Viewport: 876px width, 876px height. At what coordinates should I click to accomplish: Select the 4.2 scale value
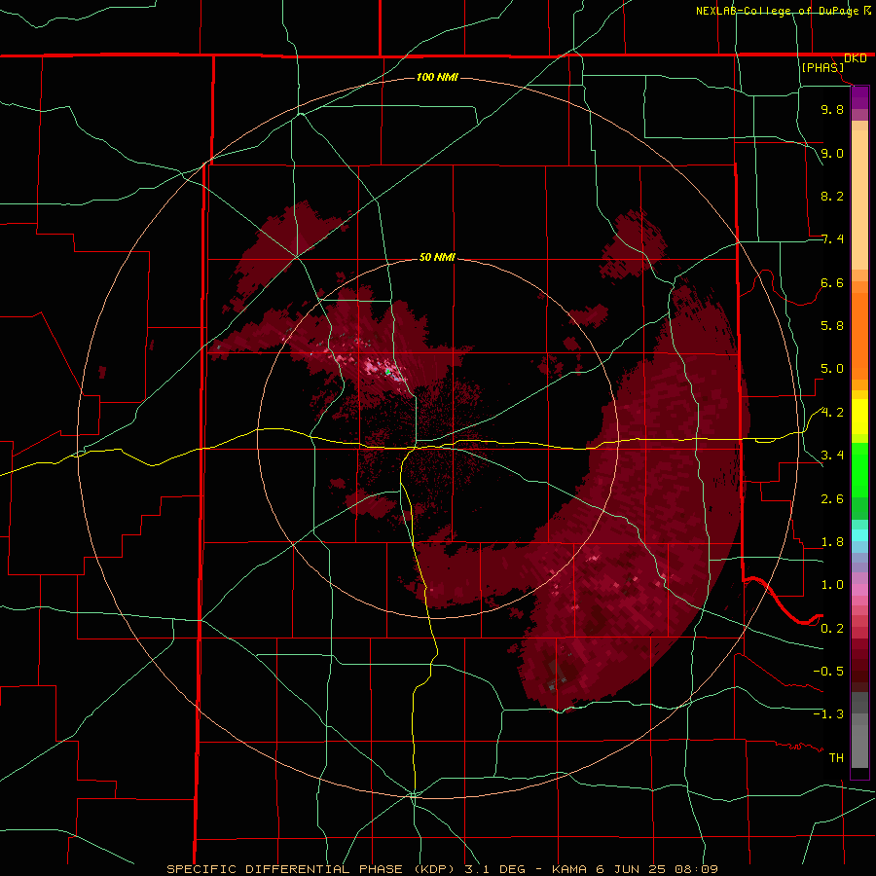click(x=832, y=413)
